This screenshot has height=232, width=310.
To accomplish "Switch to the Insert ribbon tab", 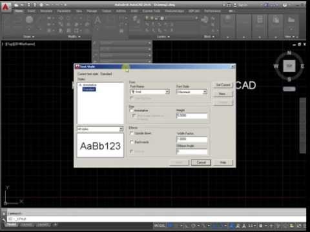I will (31, 11).
